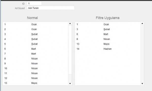Click the ID label
The width and height of the screenshot is (152, 91).
[x=23, y=4]
